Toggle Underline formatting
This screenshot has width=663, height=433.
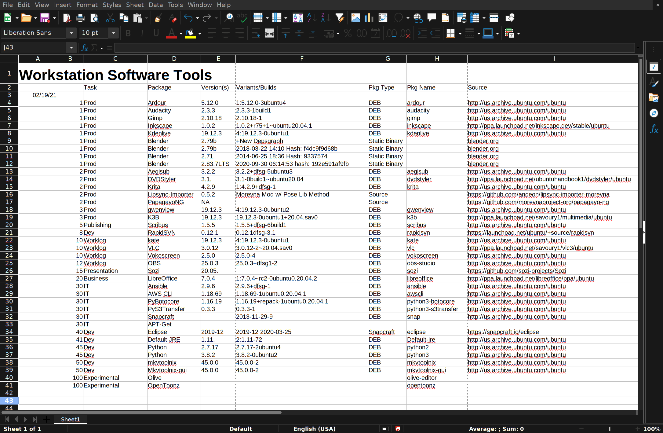point(156,33)
